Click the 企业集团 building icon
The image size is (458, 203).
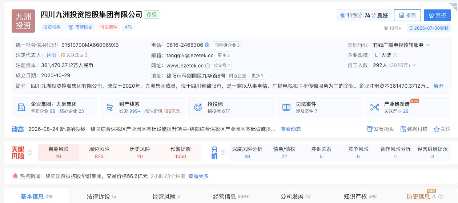[21, 107]
